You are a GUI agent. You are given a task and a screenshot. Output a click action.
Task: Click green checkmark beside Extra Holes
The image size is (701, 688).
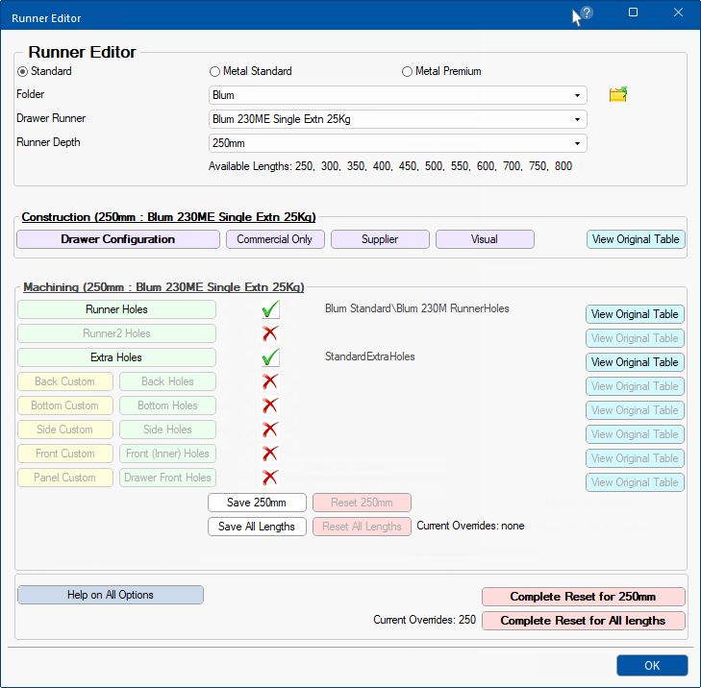[x=270, y=357]
